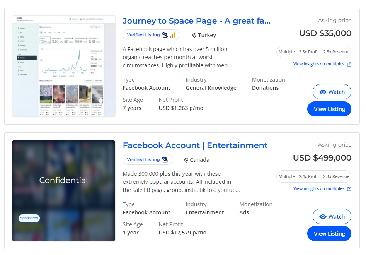The height and width of the screenshot is (255, 366).
Task: Click the Entertainment industry value
Action: (x=205, y=212)
